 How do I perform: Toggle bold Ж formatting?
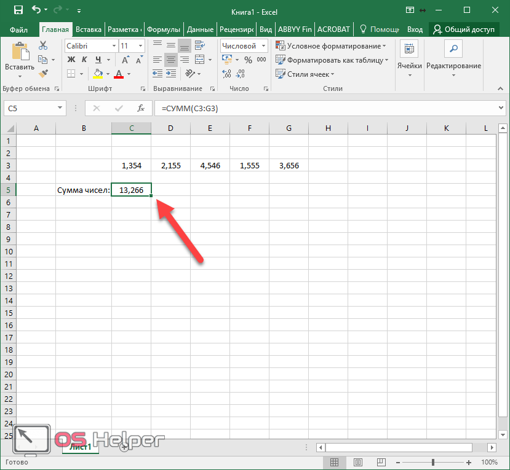coord(71,60)
